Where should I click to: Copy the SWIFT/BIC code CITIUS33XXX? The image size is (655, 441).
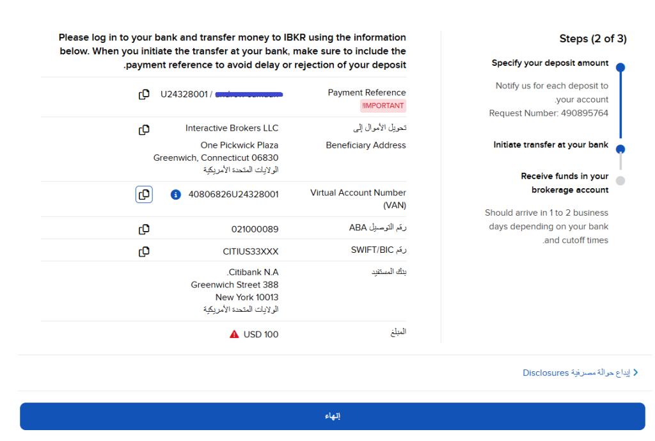coord(144,252)
